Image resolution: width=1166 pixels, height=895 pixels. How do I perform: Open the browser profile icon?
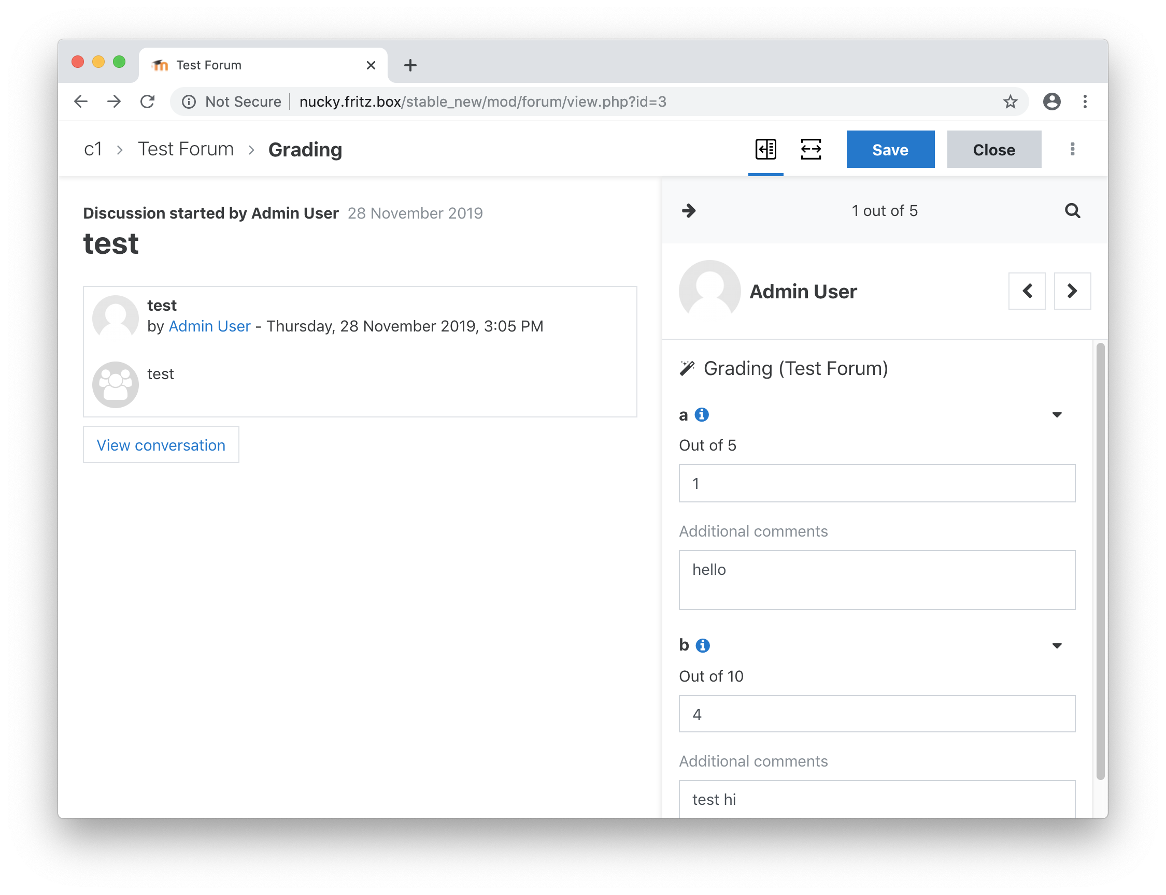point(1051,101)
